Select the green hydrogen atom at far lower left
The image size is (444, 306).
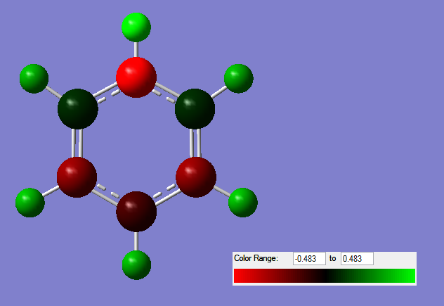[30, 203]
